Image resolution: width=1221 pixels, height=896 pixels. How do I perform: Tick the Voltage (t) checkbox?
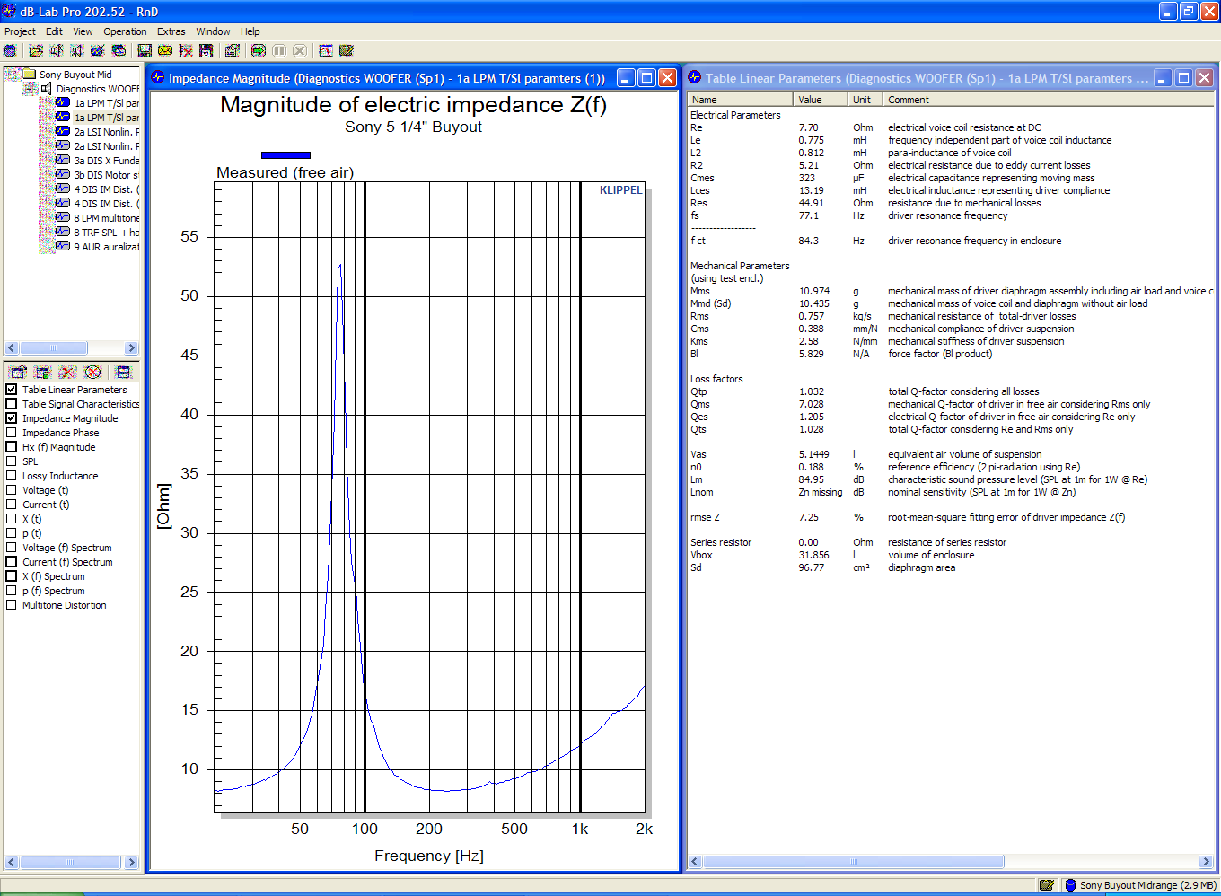12,490
